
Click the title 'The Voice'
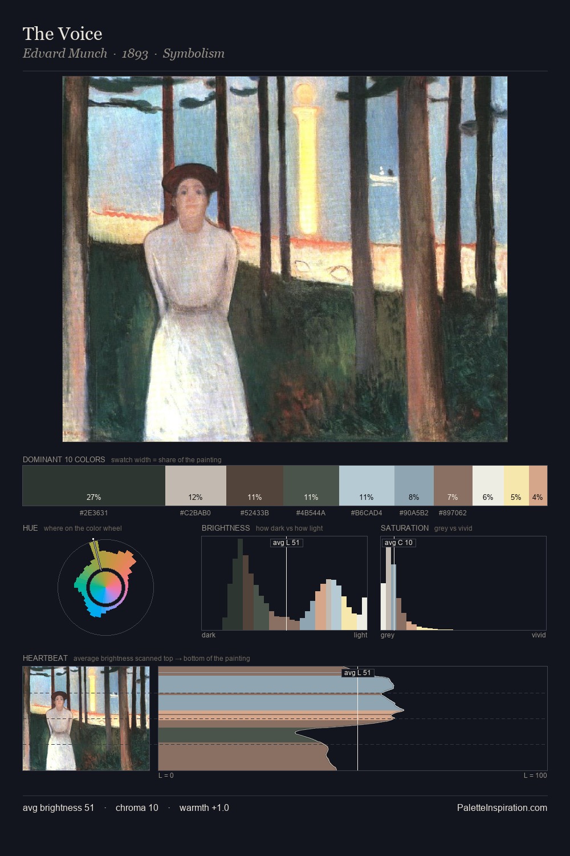click(x=63, y=34)
